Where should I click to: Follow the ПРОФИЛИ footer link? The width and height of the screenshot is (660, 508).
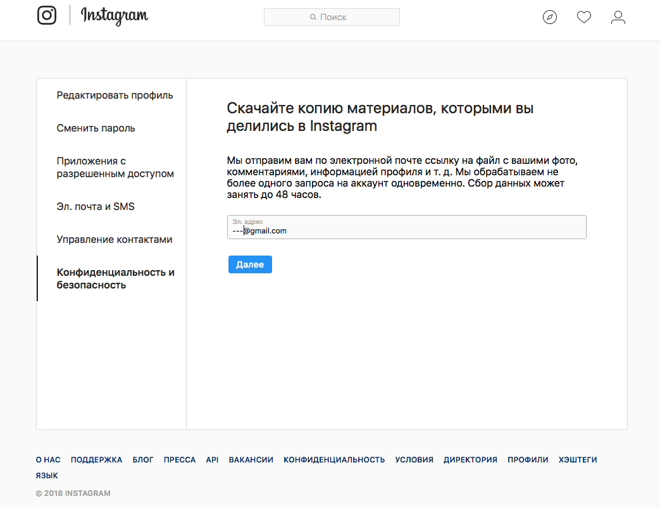[x=528, y=459]
